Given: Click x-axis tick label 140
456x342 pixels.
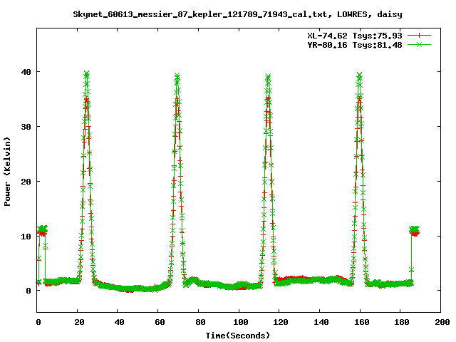Looking at the screenshot, I should point(321,322).
